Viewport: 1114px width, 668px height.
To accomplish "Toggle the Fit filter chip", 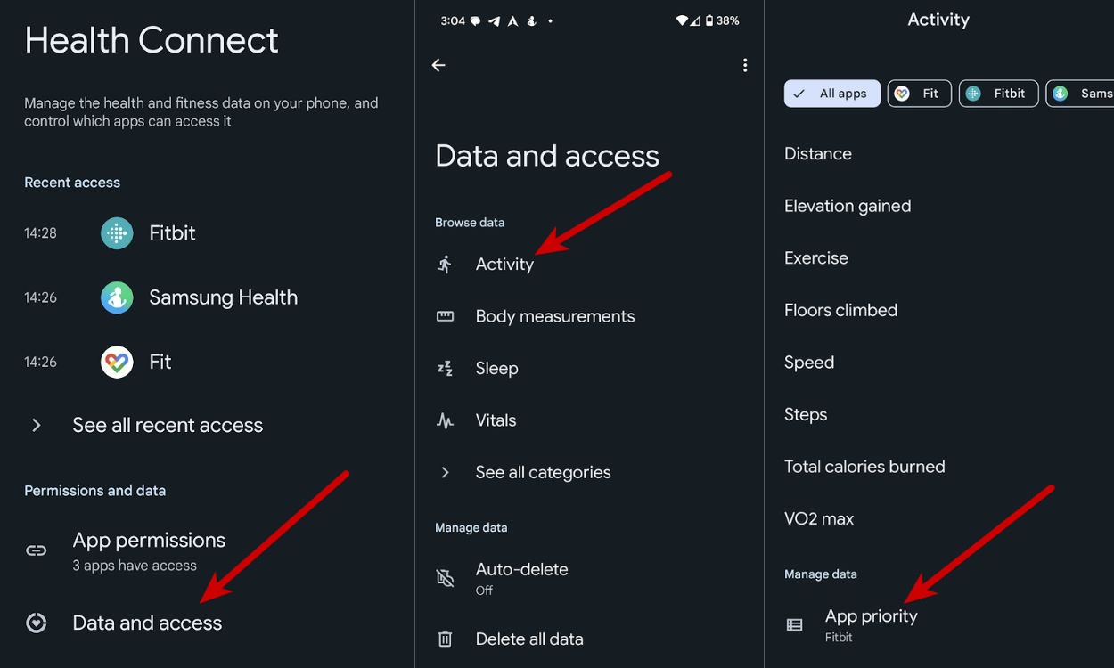I will [x=919, y=93].
